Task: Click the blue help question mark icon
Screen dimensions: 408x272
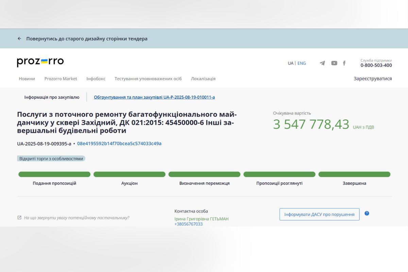Action: pos(367,213)
